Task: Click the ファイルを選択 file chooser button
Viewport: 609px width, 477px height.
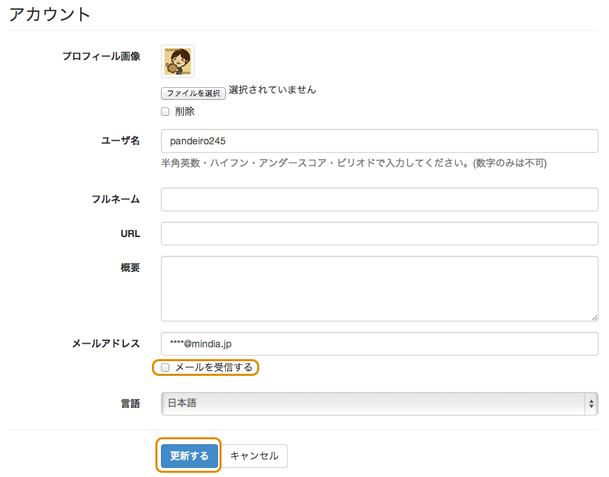Action: coord(193,93)
